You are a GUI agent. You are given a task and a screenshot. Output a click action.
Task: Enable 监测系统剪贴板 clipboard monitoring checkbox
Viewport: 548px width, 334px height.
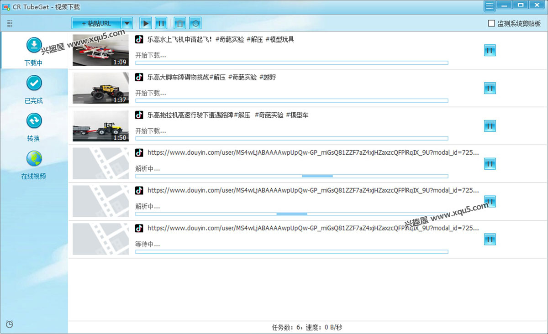(491, 23)
